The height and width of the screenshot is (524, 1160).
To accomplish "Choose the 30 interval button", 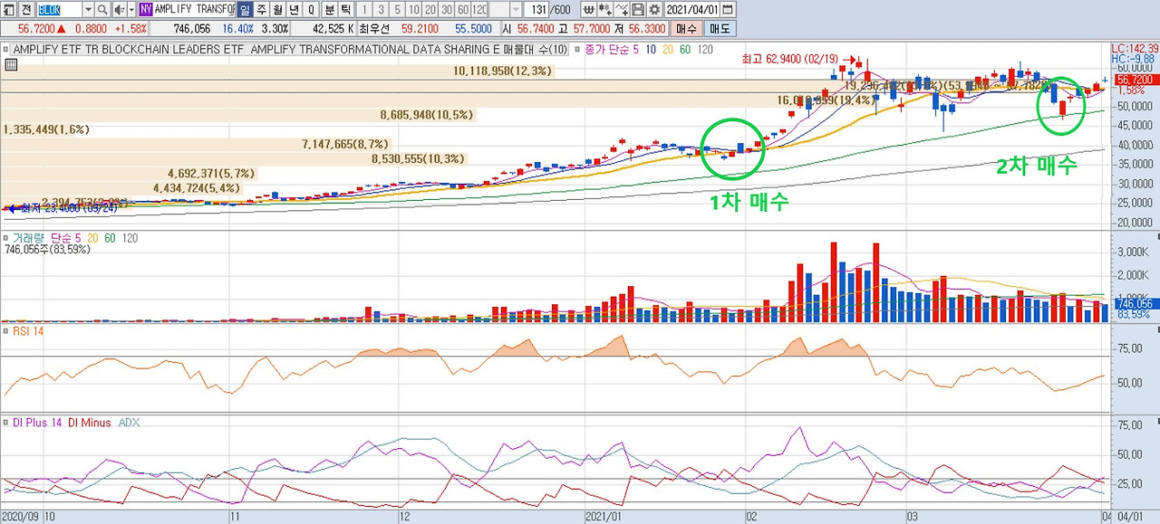I will pyautogui.click(x=446, y=9).
